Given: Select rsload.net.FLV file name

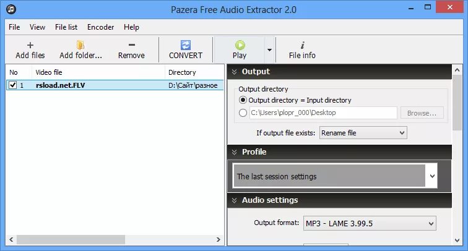Looking at the screenshot, I should [60, 85].
